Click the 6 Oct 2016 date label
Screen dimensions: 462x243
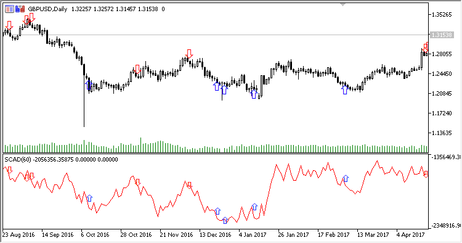point(95,235)
